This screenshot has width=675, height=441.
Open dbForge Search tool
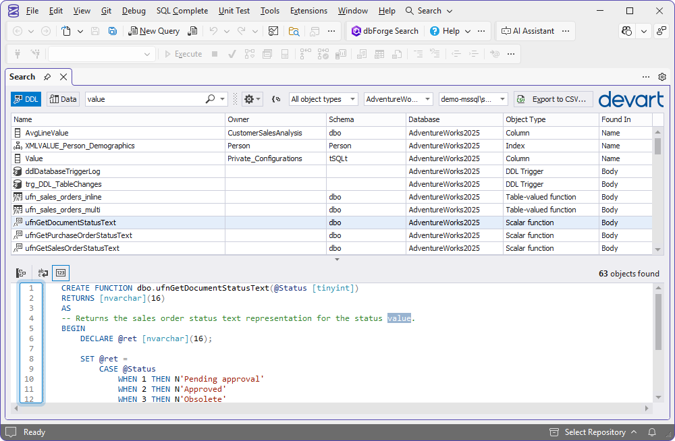[x=385, y=31]
